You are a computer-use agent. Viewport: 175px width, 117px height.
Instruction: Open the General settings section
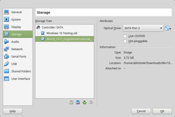(x=16, y=12)
